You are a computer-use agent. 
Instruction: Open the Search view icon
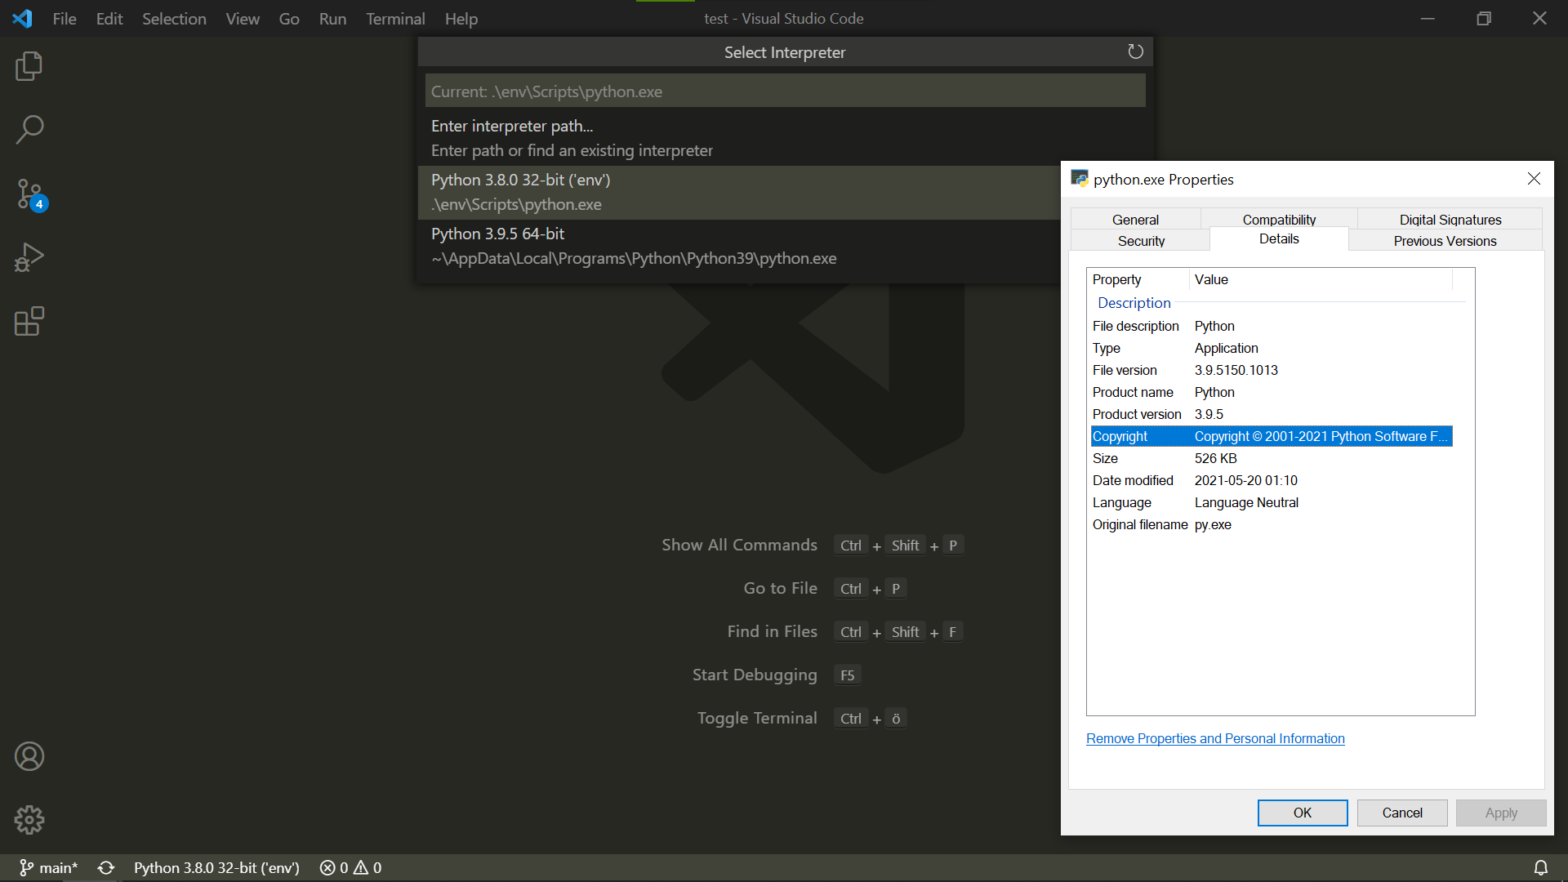pos(29,129)
